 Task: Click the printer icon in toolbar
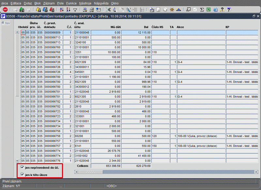[85, 9]
